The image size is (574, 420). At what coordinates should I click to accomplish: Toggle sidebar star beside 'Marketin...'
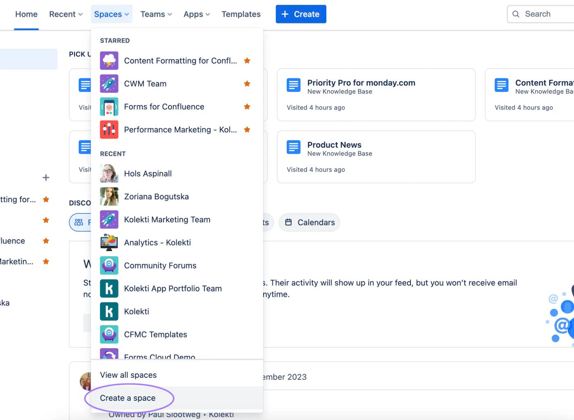(46, 261)
